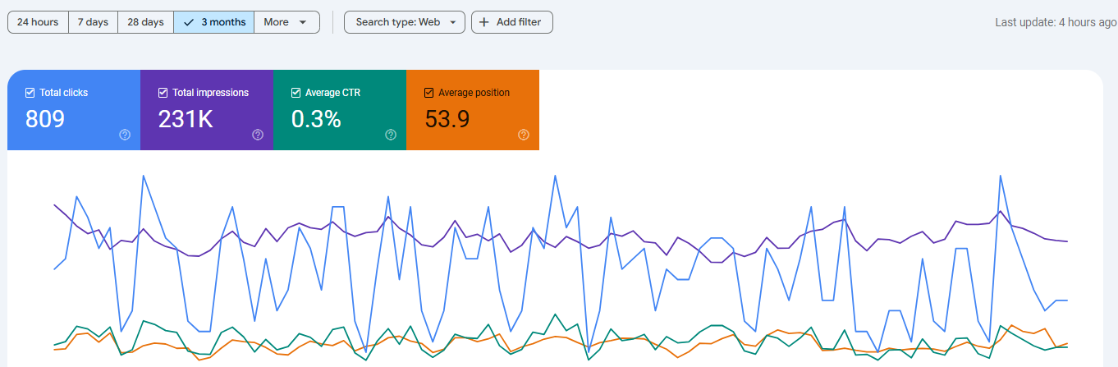Uncheck the Average position checkbox
This screenshot has width=1118, height=367.
(429, 93)
